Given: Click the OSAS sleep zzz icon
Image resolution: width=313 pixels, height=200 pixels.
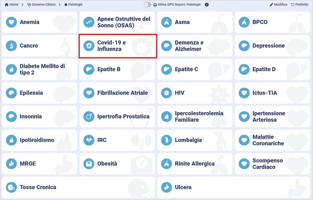Looking at the screenshot, I should coord(89,22).
